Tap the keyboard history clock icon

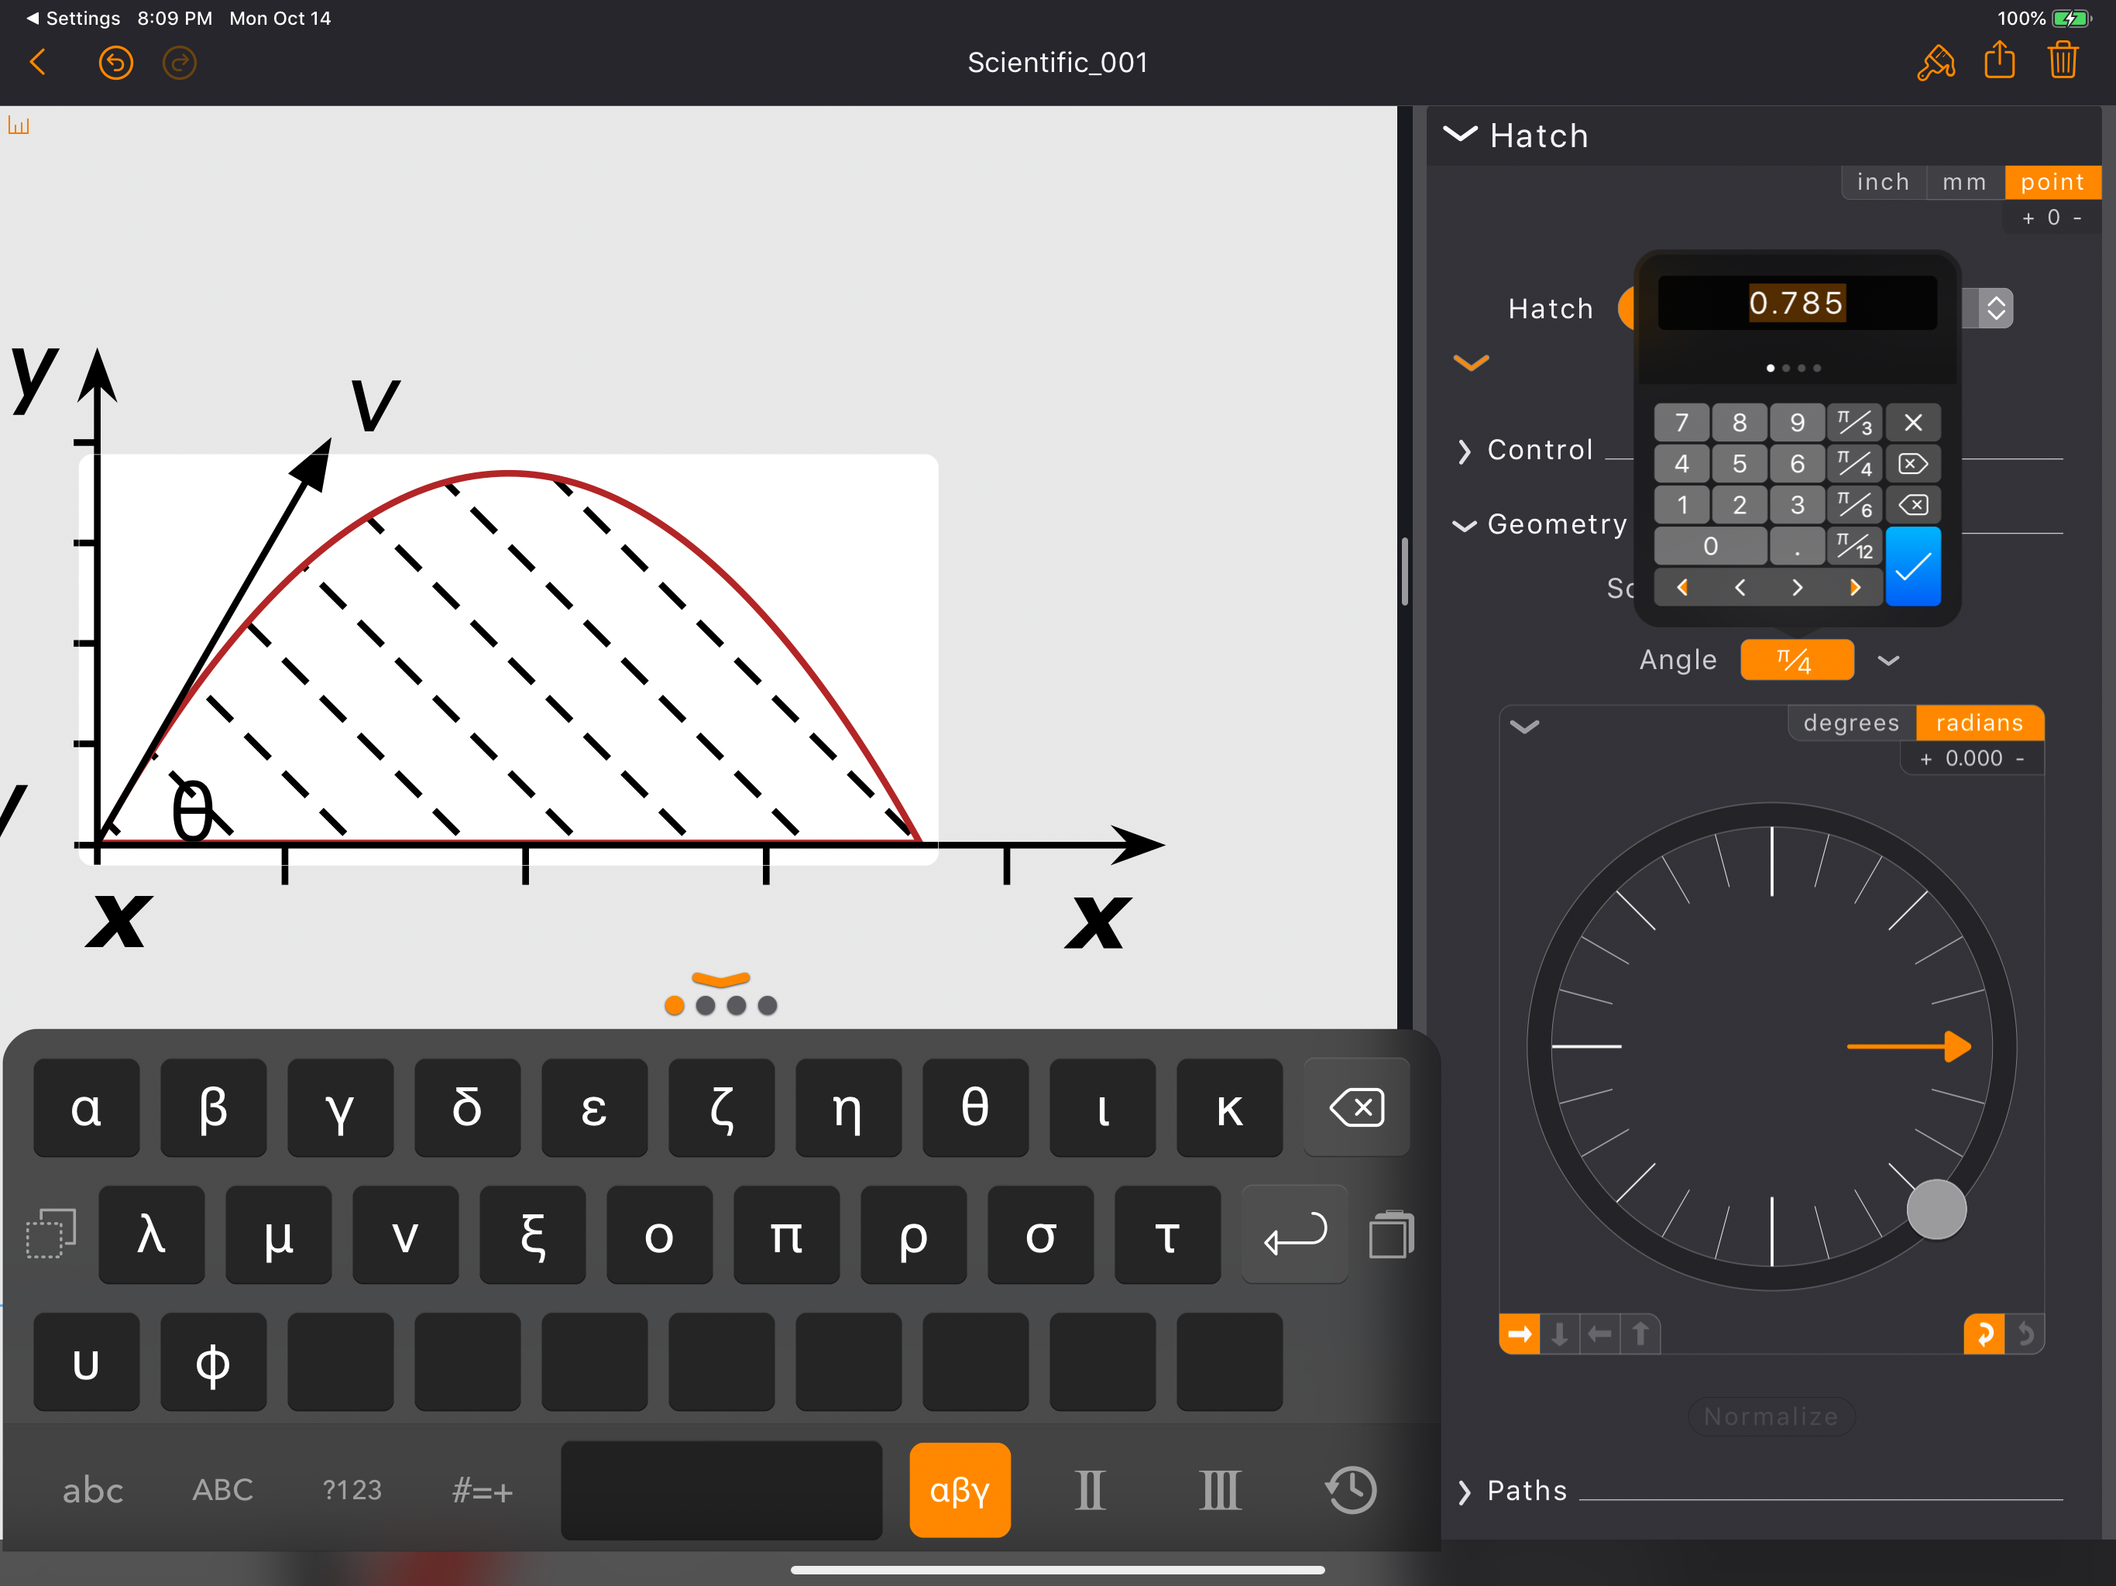[1351, 1489]
